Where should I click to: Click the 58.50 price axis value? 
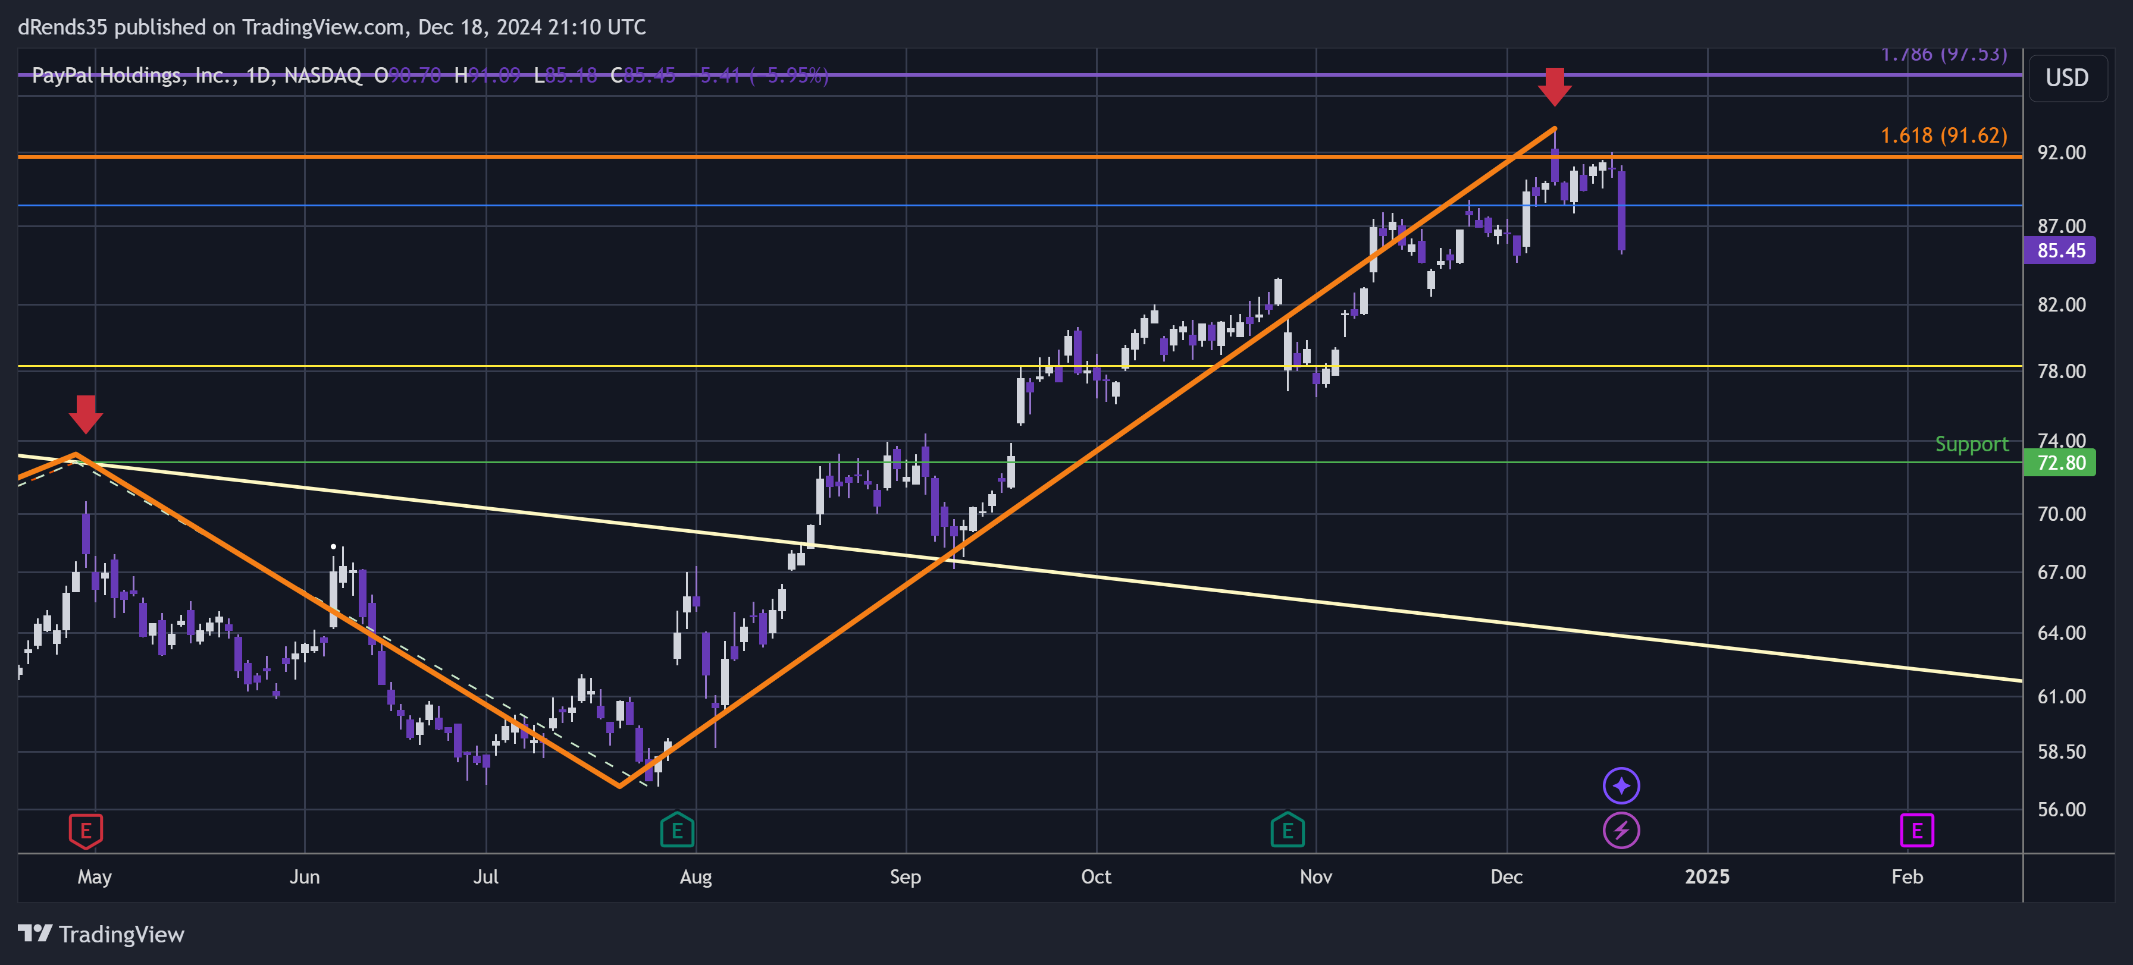2062,752
